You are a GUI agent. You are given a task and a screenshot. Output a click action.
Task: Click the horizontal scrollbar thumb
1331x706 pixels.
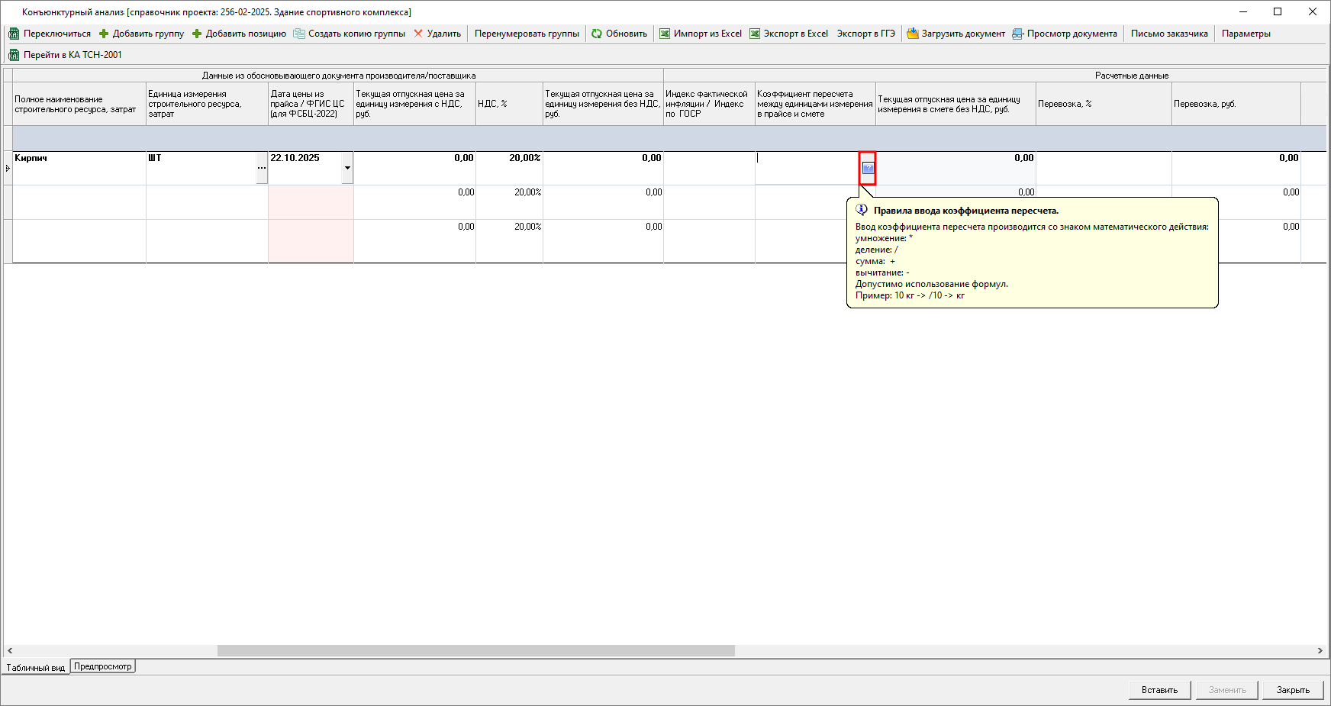[x=475, y=651]
